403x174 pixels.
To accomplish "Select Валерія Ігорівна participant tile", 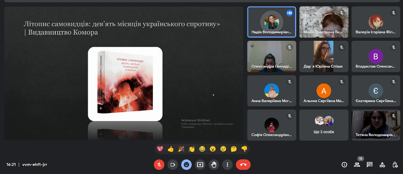I will coord(375,22).
